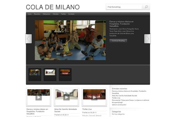Click the search magnifier icon

[146, 7]
